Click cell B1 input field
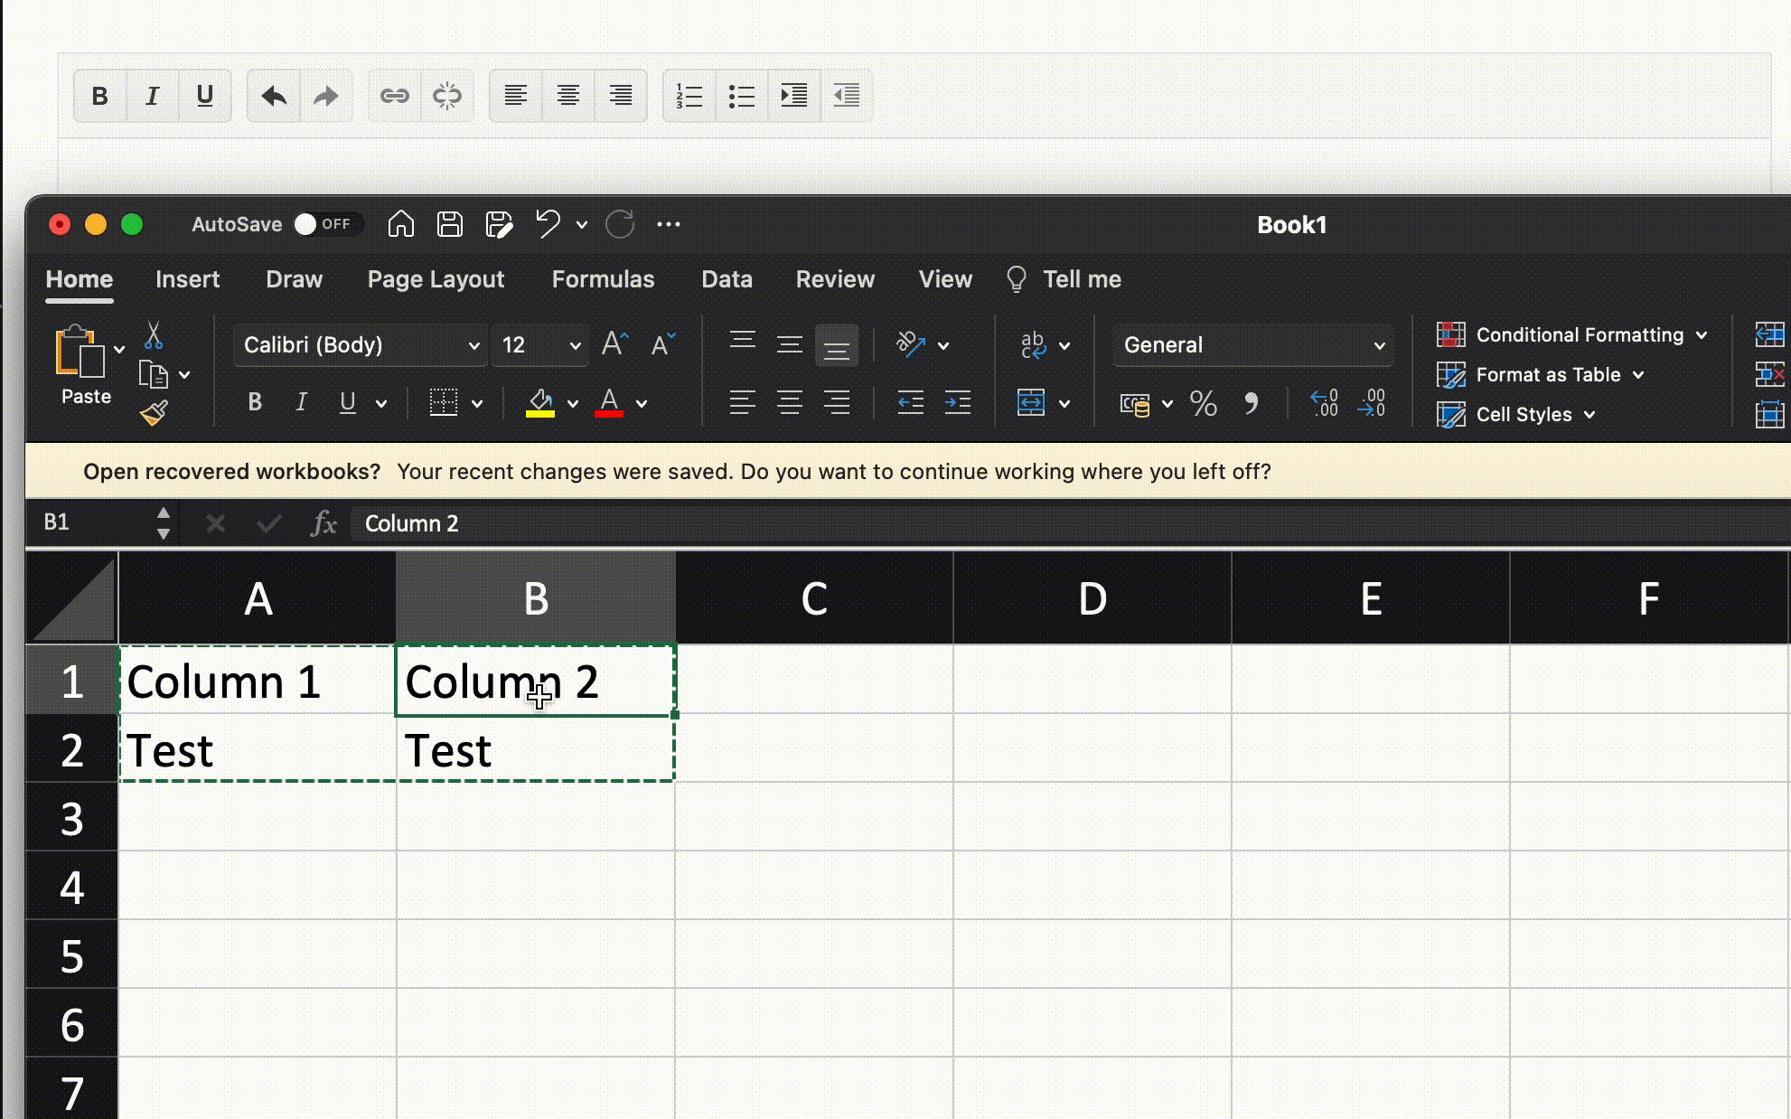Screen dimensions: 1791x1119 [535, 681]
